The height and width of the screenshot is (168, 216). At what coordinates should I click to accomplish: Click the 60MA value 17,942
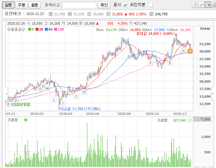[160, 30]
